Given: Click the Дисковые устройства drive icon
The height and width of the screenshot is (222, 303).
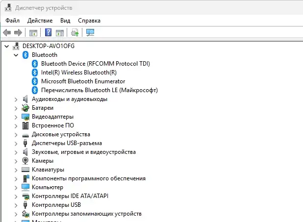Looking at the screenshot, I should (25, 135).
